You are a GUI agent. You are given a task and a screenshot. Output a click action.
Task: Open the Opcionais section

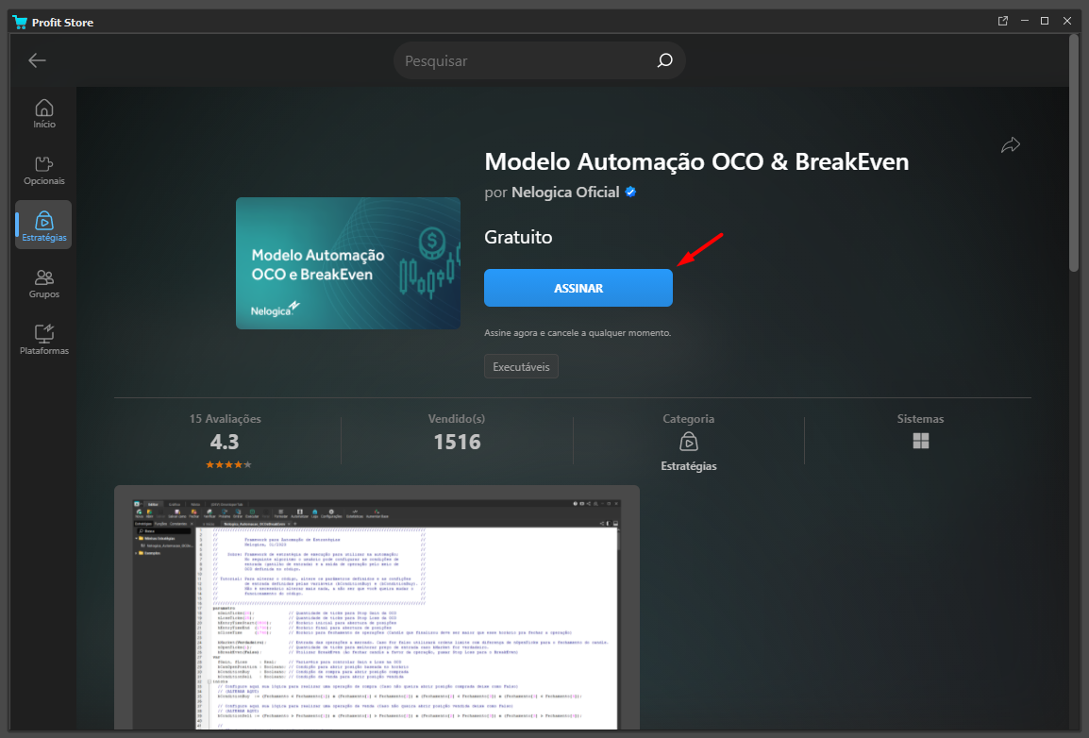[x=43, y=171]
